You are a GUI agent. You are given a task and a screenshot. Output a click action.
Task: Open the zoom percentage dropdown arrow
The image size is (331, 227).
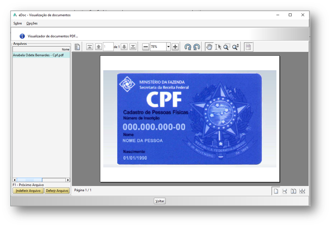coord(168,47)
